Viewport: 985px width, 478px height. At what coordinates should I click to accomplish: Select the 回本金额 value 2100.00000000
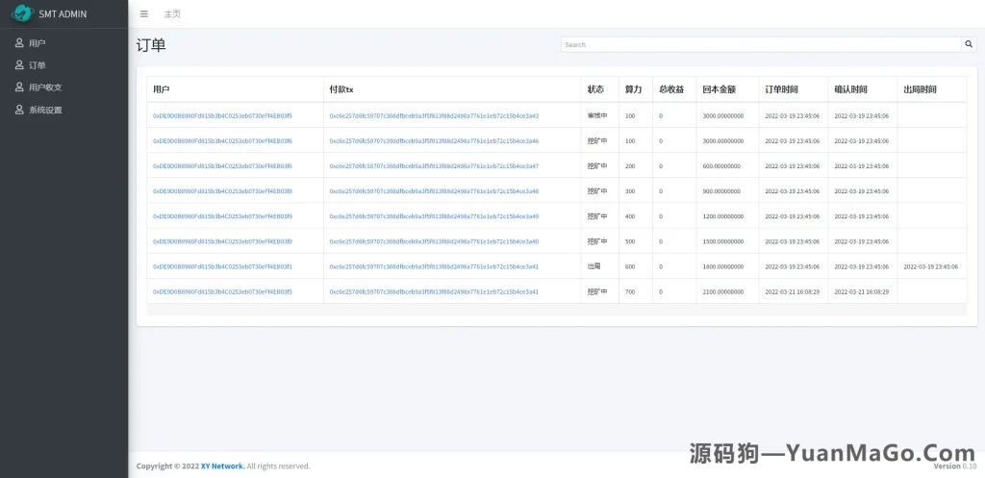723,291
